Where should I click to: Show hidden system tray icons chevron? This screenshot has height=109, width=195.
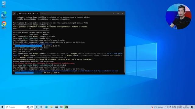tap(165, 107)
